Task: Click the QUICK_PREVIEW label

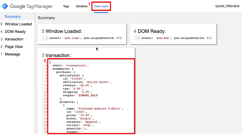Action: (x=227, y=6)
